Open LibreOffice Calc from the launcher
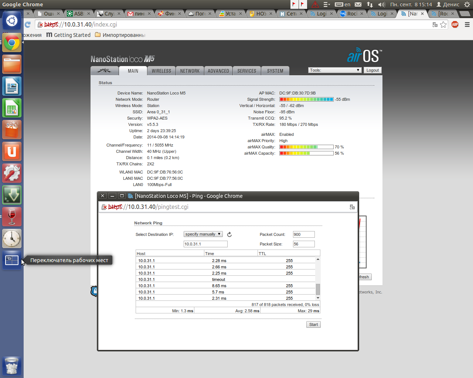The image size is (473, 378). click(x=12, y=108)
